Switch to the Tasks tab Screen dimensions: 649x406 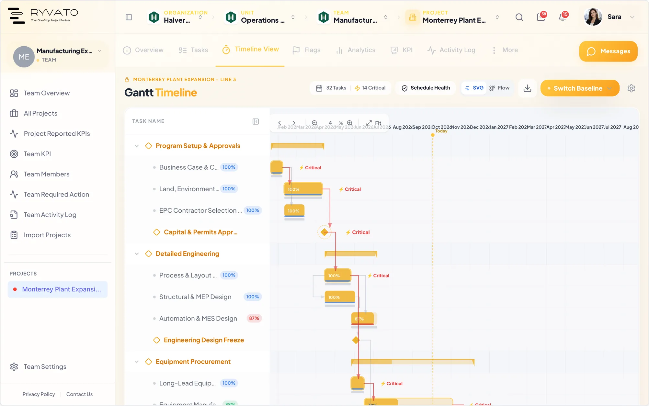193,50
